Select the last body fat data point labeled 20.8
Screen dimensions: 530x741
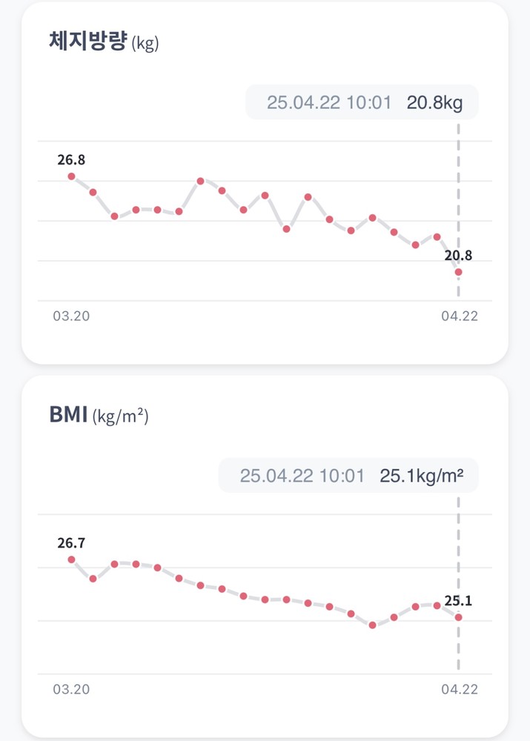tap(459, 272)
